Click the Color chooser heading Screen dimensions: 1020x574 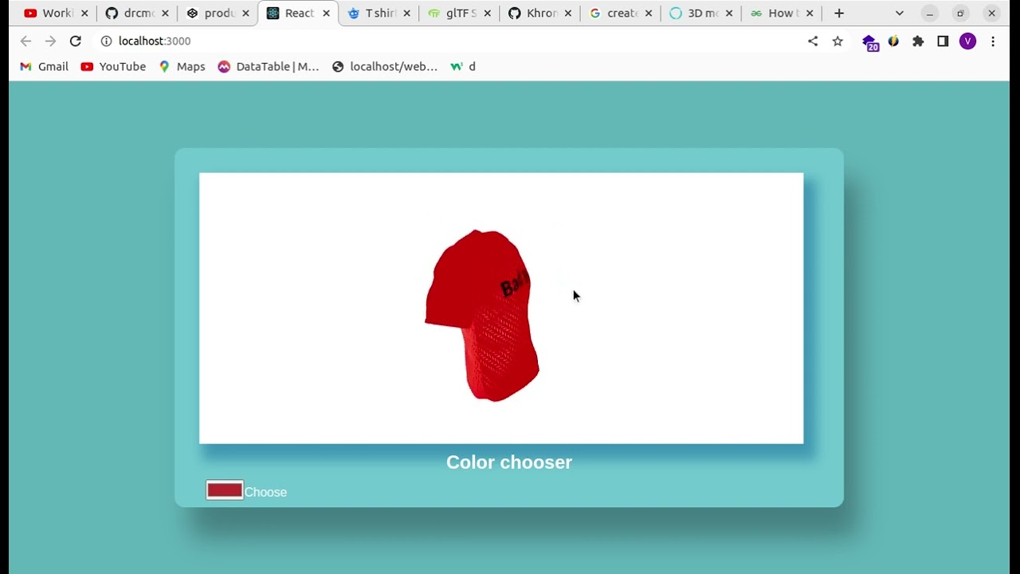(x=509, y=462)
